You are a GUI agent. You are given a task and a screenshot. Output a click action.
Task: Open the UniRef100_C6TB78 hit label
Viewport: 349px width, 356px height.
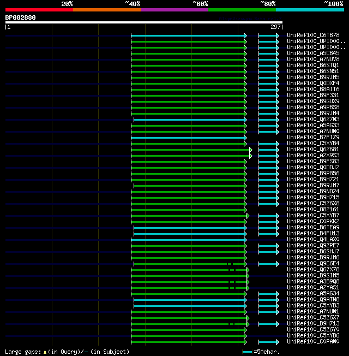[x=313, y=35]
